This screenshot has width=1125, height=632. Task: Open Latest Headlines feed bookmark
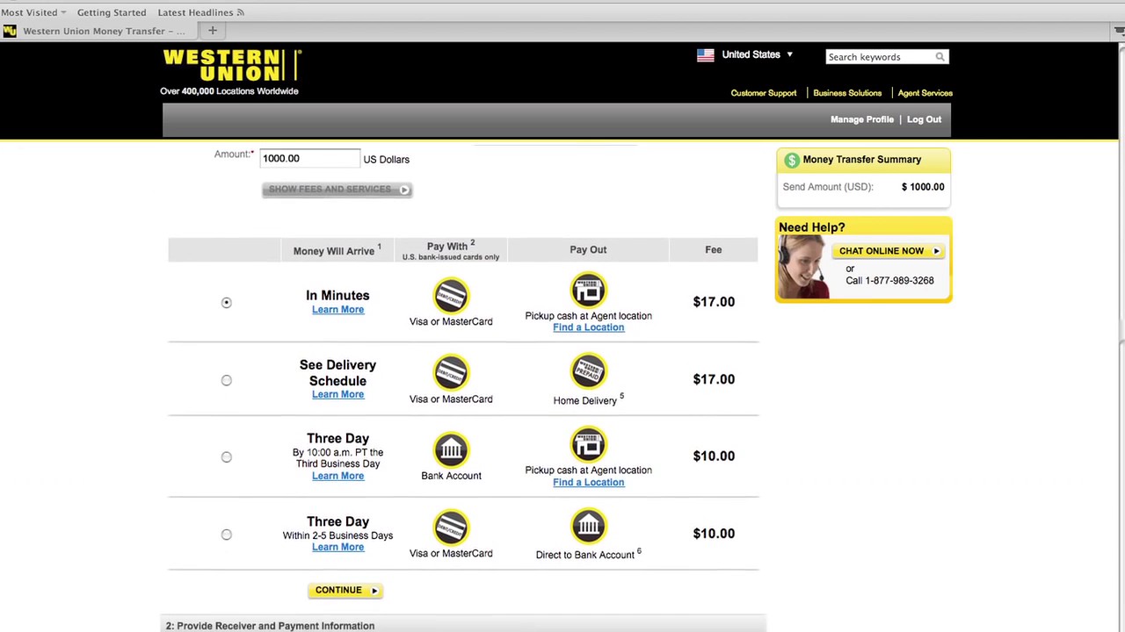[200, 12]
